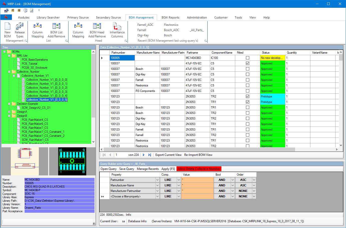Viewport: 346px width, 228px height.
Task: Click the New BOM icon
Action: click(x=8, y=26)
